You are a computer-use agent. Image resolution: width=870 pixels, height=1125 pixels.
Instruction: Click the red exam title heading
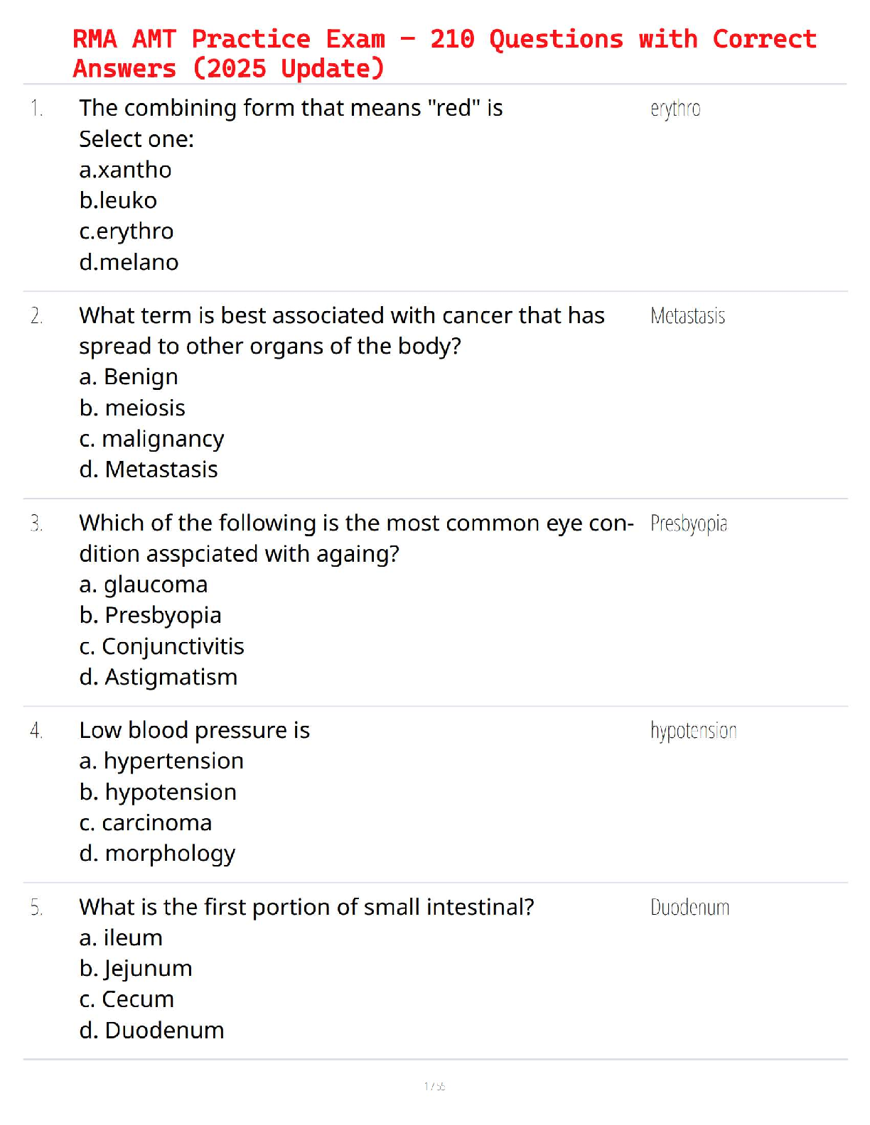click(x=444, y=53)
